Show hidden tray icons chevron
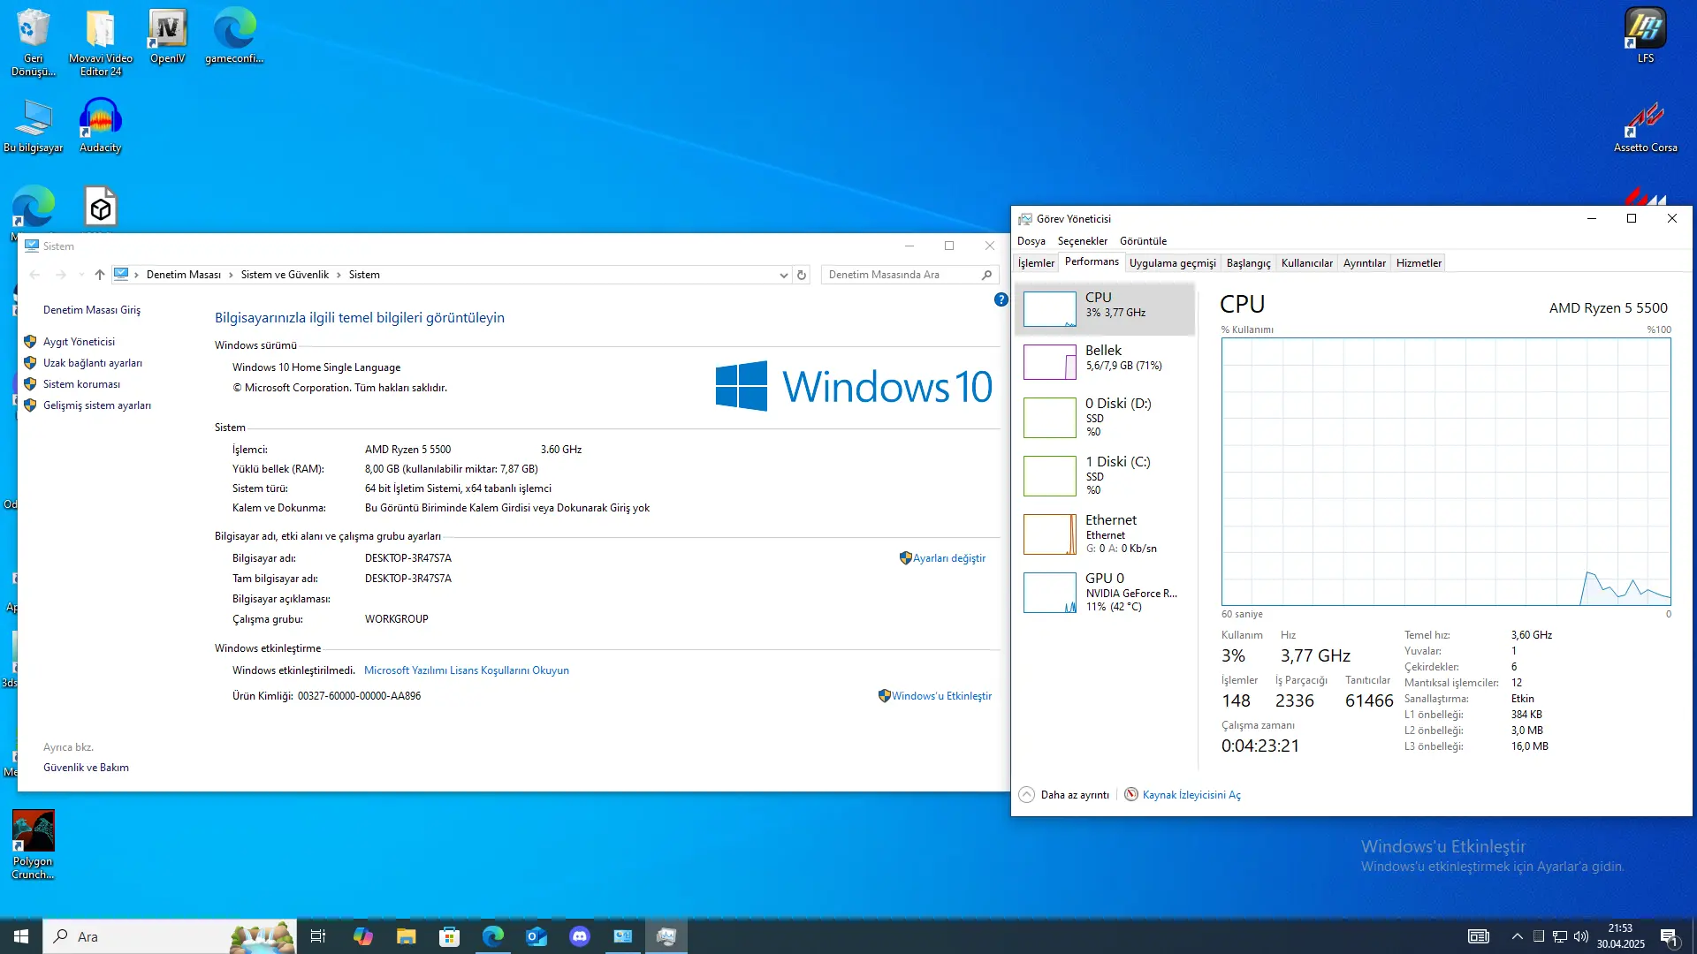Image resolution: width=1697 pixels, height=954 pixels. coord(1518,936)
